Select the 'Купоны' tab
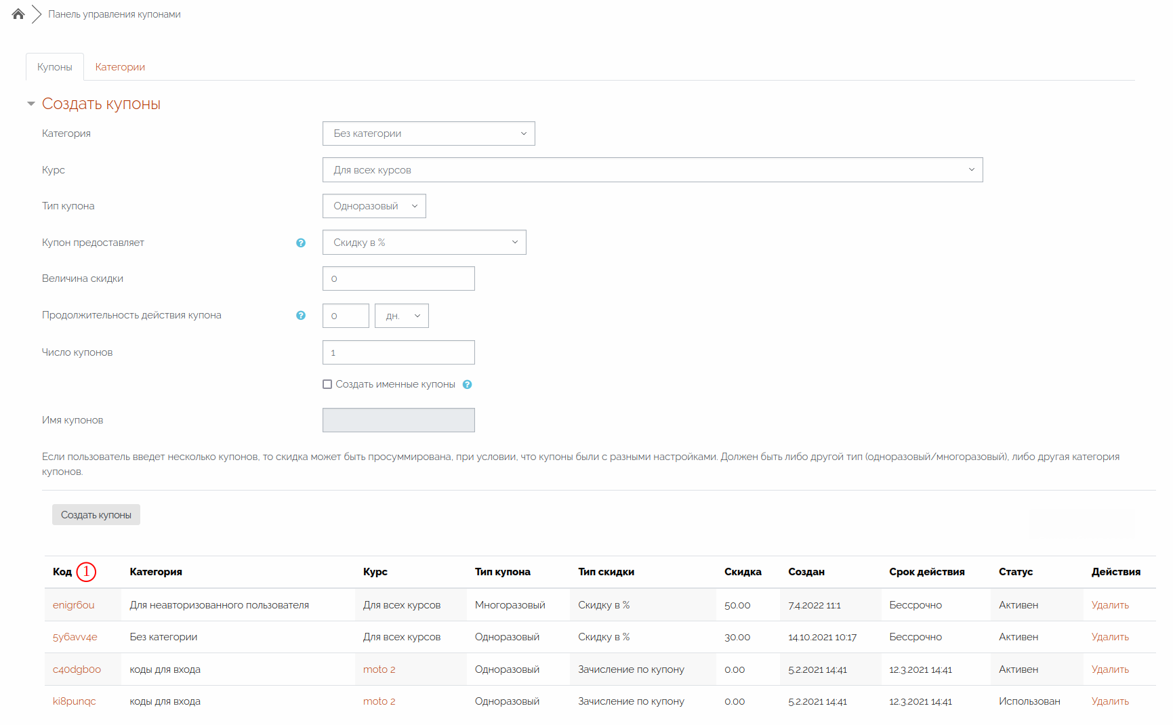The image size is (1173, 725). (55, 67)
